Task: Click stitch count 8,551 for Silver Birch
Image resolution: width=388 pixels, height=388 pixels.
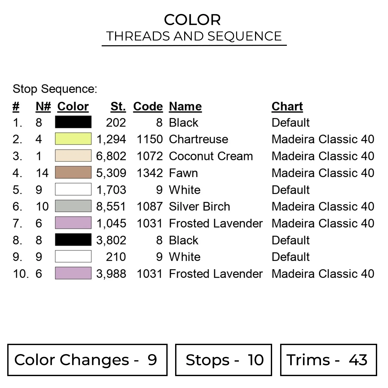Action: pos(111,207)
